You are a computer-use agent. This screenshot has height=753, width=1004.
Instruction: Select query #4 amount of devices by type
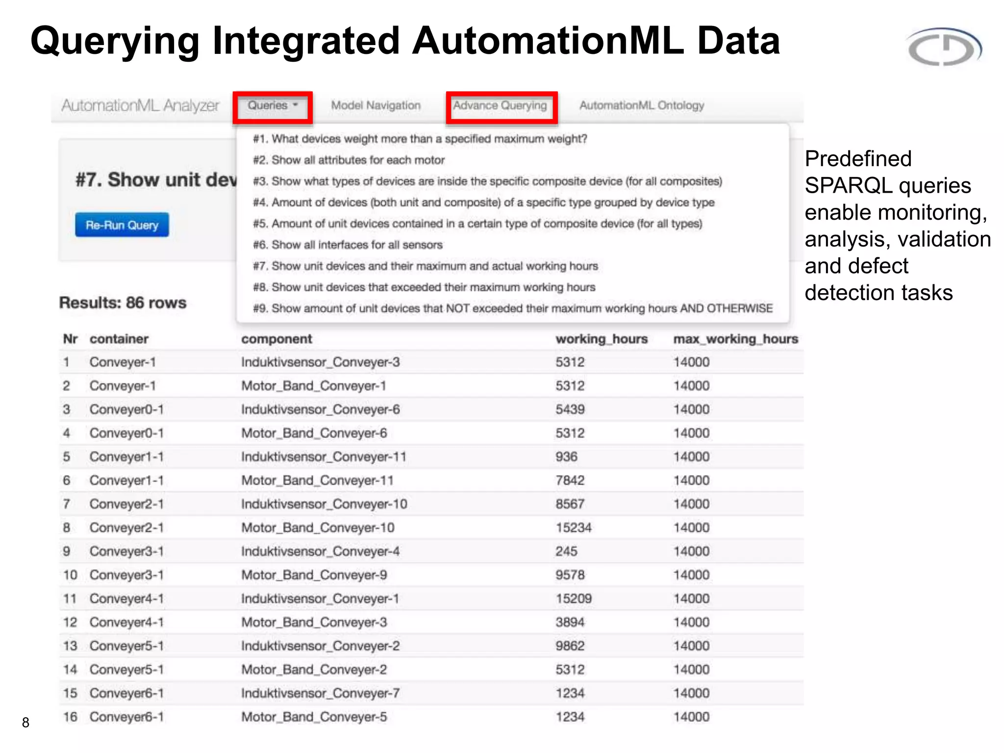pos(484,202)
